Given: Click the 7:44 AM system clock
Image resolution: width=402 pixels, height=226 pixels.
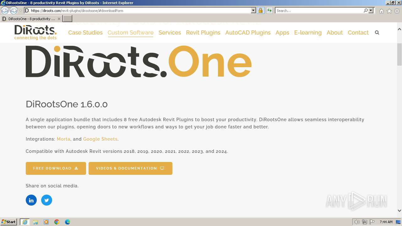Looking at the screenshot, I should 386,222.
